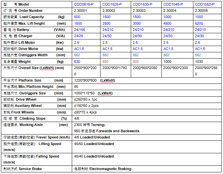Select order number 2.30003 cell
The image size is (223, 174).
pos(140,11)
